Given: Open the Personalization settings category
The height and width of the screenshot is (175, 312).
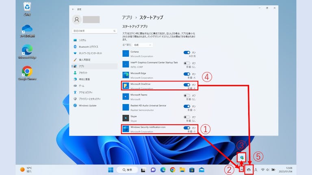Looking at the screenshot, I should tap(95, 60).
